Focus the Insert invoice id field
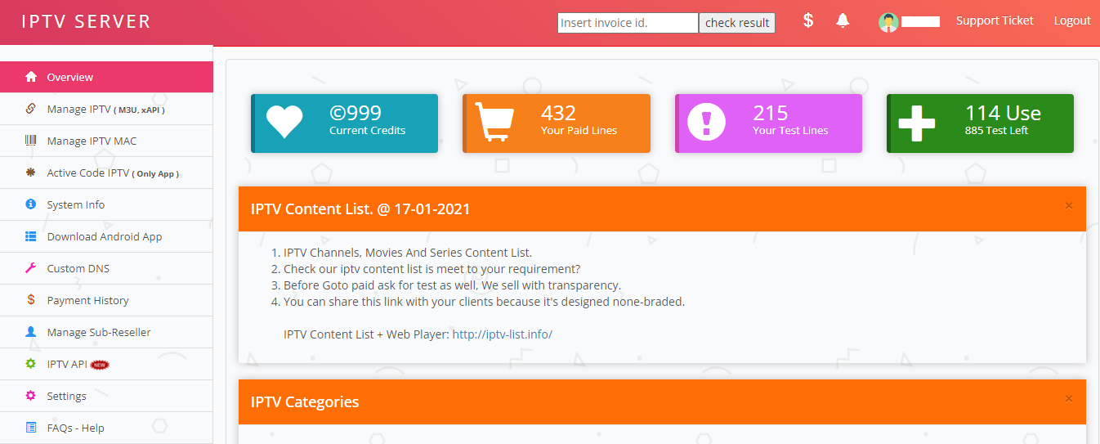1100x444 pixels. (627, 23)
